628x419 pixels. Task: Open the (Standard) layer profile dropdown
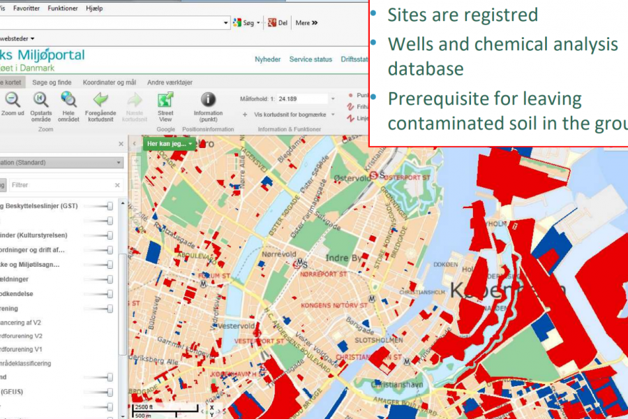(60, 163)
